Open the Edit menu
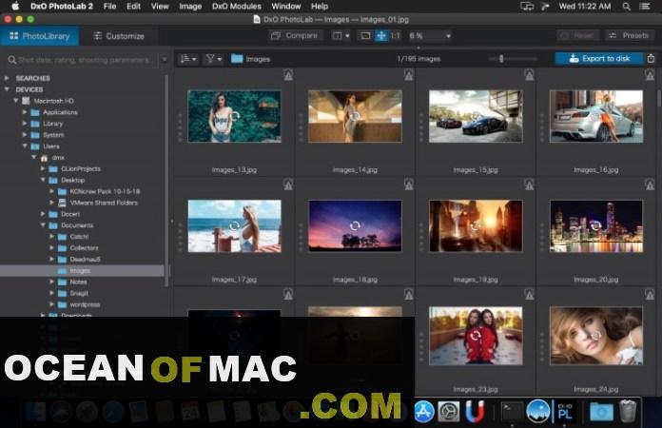The height and width of the screenshot is (428, 662). [x=133, y=7]
